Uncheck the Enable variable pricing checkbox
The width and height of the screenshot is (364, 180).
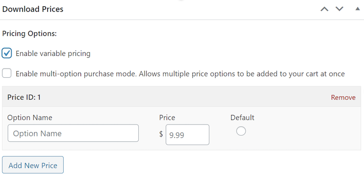tap(7, 53)
